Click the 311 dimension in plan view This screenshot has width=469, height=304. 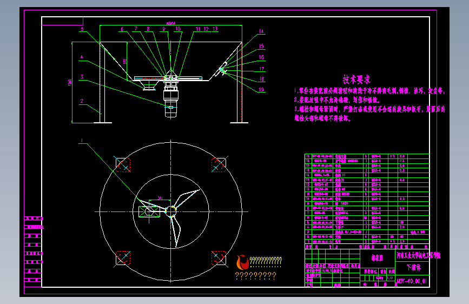click(x=160, y=198)
